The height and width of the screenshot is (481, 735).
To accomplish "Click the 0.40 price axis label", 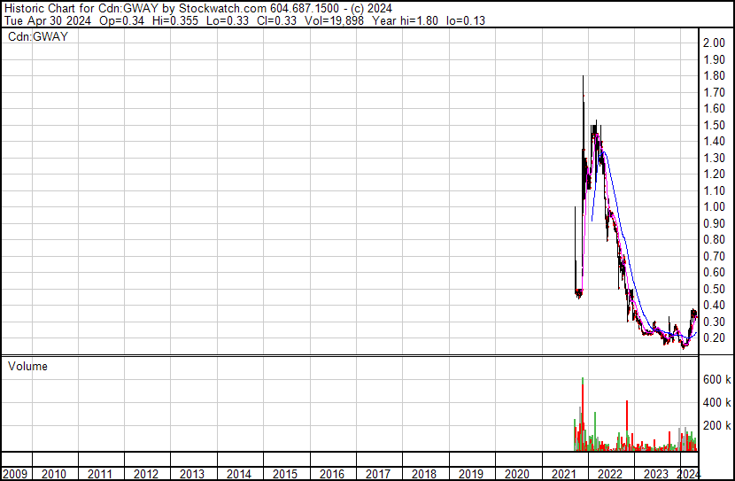I will tap(714, 306).
